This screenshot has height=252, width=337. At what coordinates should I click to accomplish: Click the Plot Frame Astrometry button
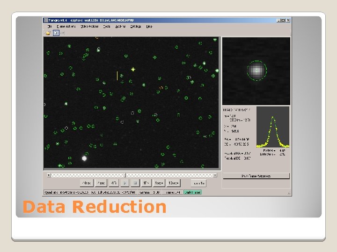point(256,176)
